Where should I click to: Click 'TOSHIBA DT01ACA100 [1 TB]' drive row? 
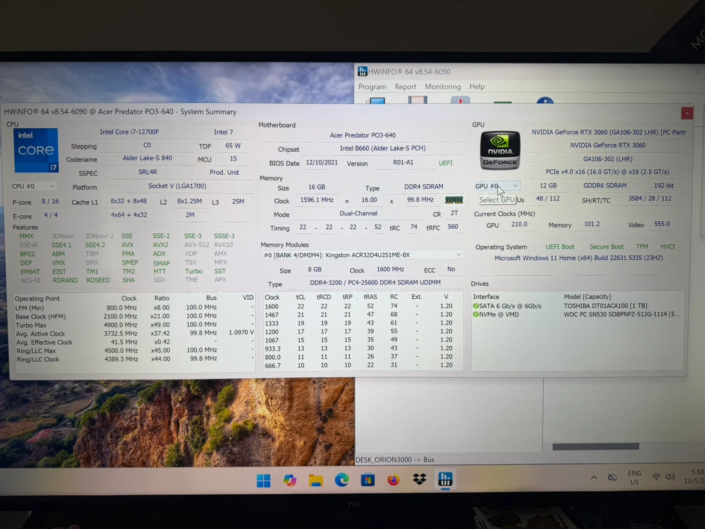(x=605, y=306)
